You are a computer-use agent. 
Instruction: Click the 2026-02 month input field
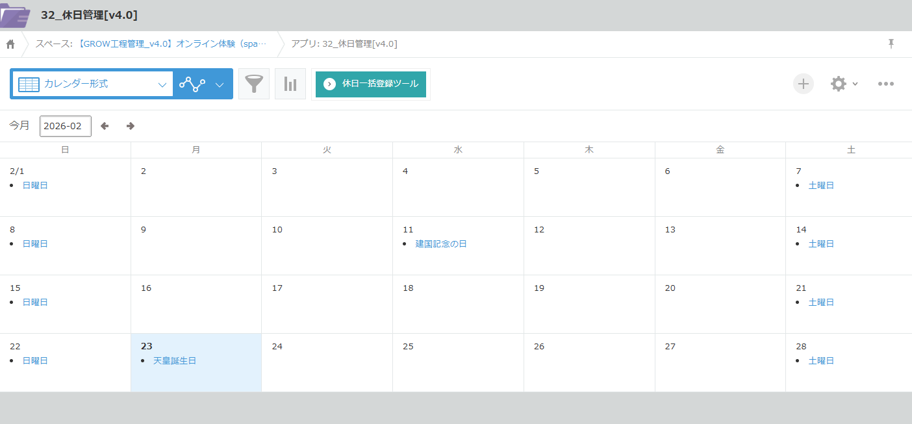click(65, 126)
